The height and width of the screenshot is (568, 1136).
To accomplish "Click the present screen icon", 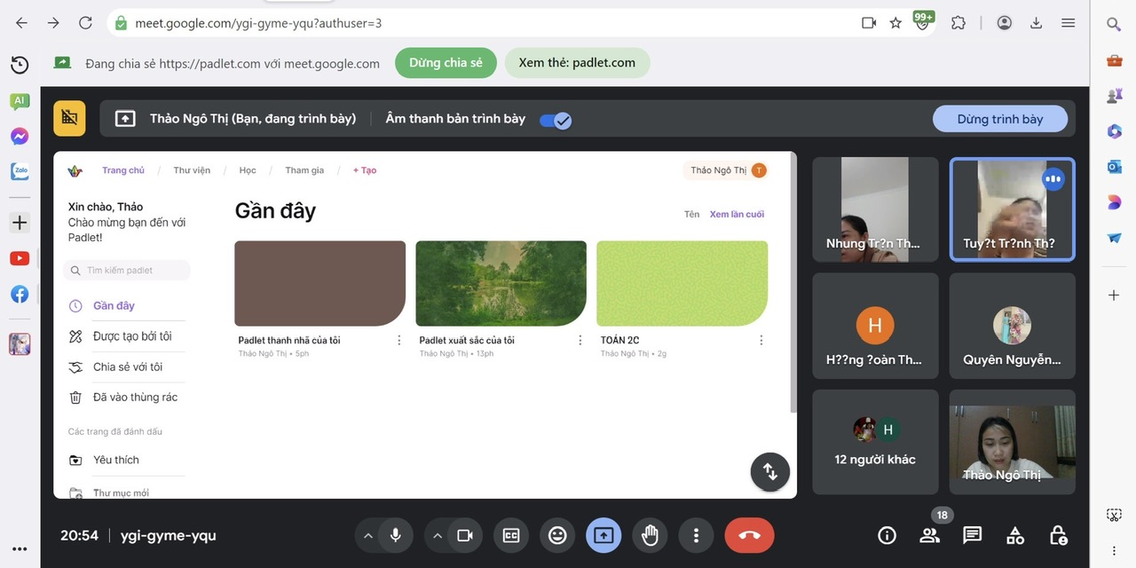I will click(x=603, y=535).
